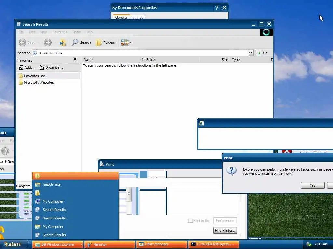Sort results by Type column
333x249 pixels.
[x=249, y=60]
